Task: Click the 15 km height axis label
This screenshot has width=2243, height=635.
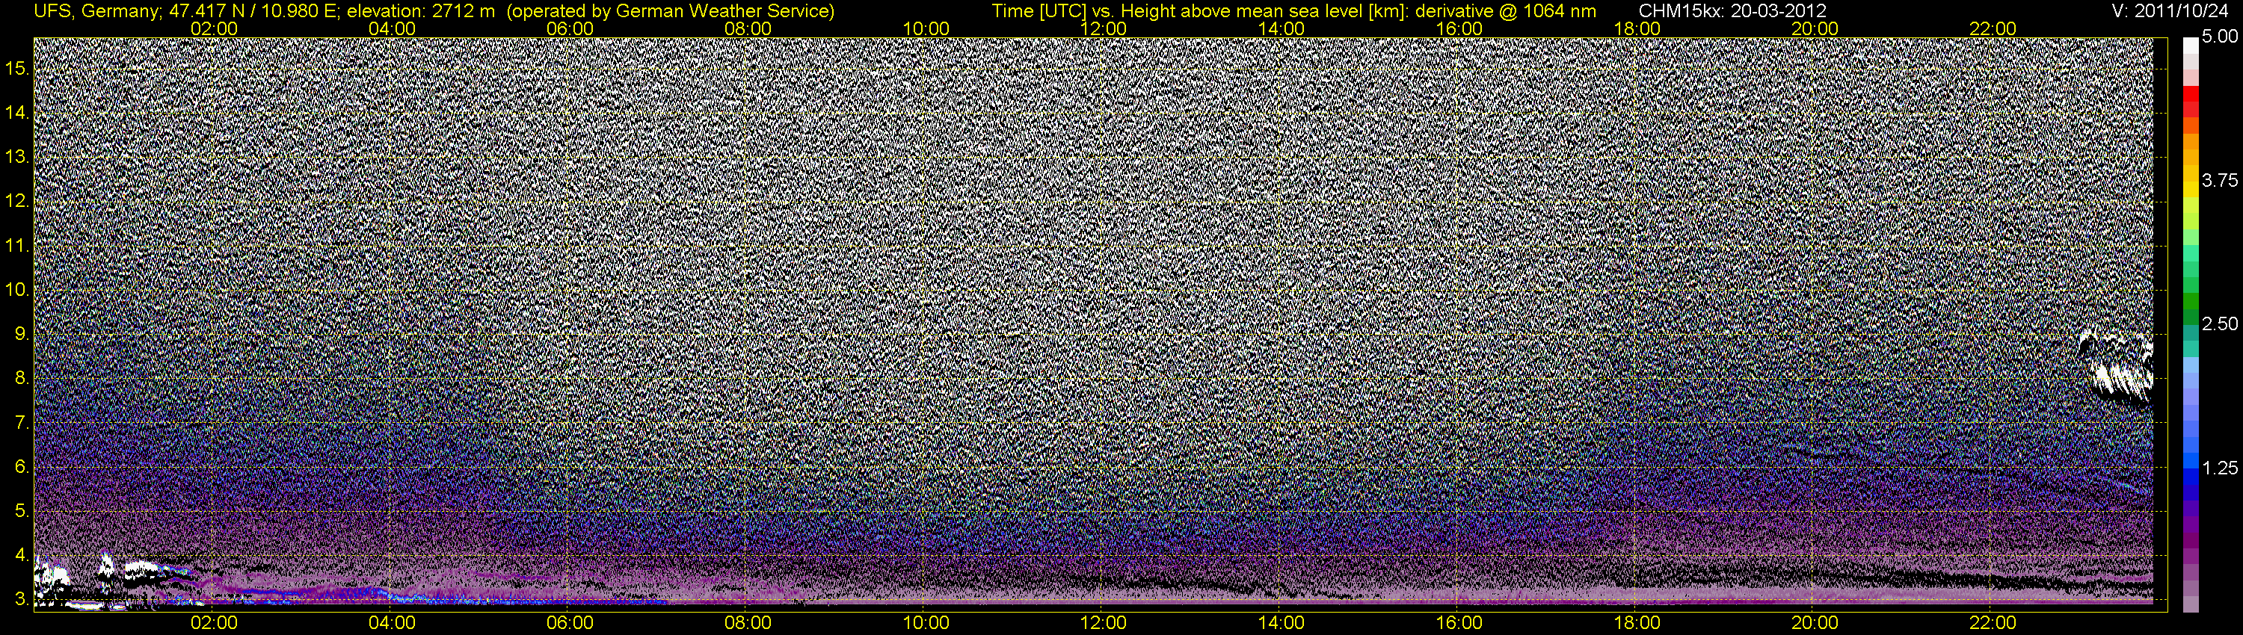Action: pos(16,68)
